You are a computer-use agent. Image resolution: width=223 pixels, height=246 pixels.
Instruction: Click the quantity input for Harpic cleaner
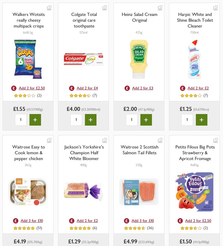click(x=187, y=120)
